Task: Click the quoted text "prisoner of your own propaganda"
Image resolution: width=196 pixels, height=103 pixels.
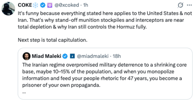Action: [x=61, y=85]
